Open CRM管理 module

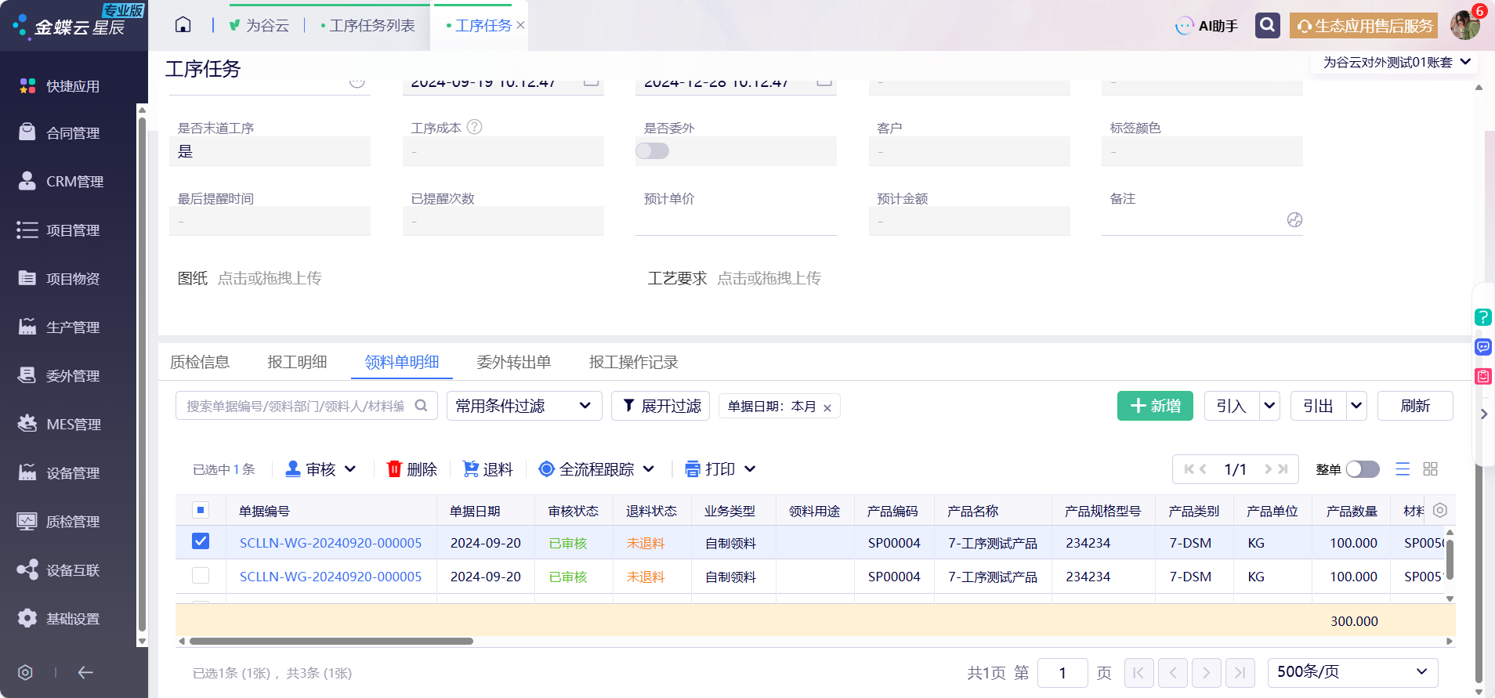60,182
